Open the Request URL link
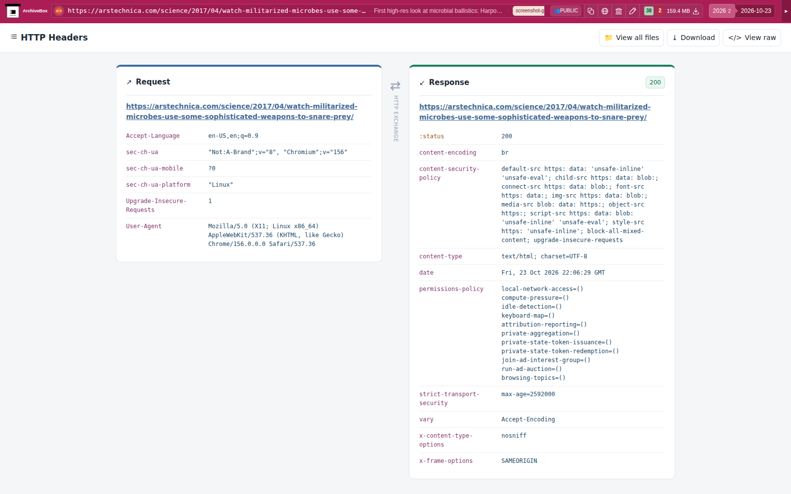791x494 pixels. click(x=242, y=111)
